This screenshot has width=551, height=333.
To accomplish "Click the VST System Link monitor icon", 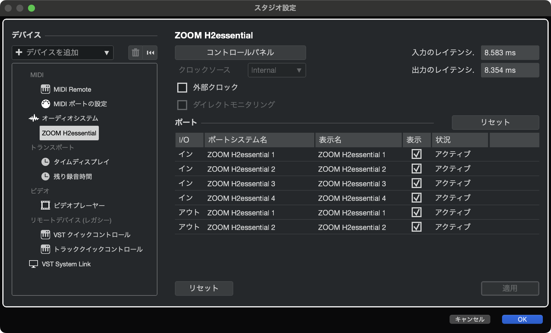I will point(34,264).
